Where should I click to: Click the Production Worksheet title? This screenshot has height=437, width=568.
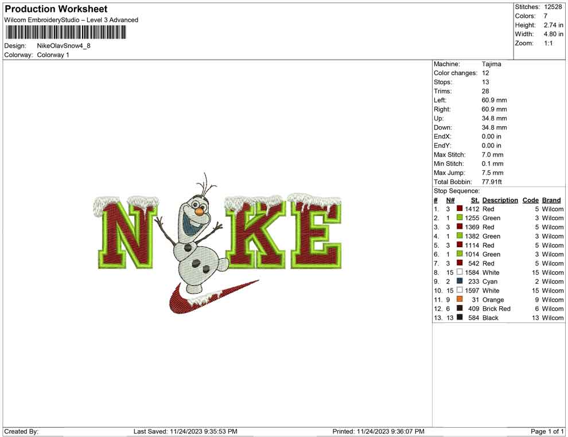56,9
